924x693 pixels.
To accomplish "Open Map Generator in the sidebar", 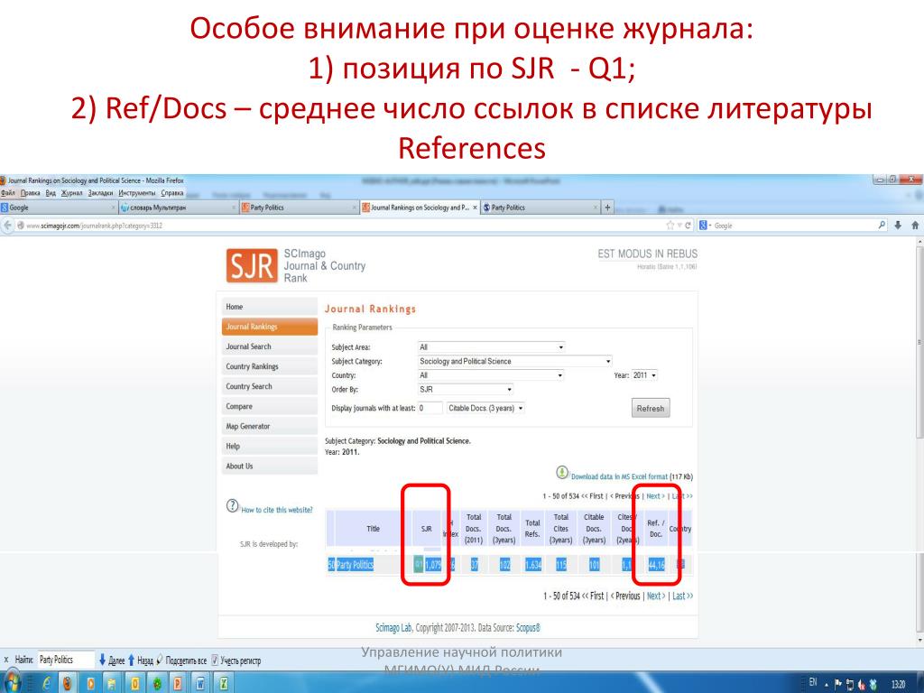I will click(270, 426).
